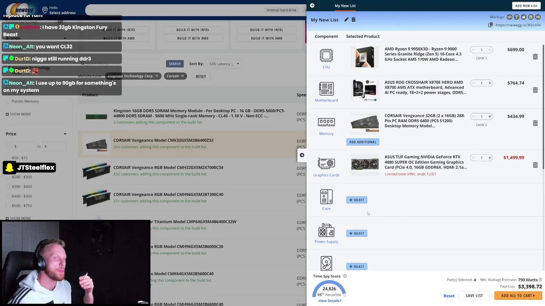This screenshot has height=306, width=545.
Task: Increase quantity of the RTX 4080 SUPER card
Action: [490, 158]
